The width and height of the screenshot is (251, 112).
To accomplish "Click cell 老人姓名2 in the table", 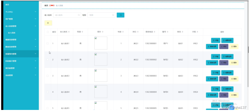I will (65, 60).
